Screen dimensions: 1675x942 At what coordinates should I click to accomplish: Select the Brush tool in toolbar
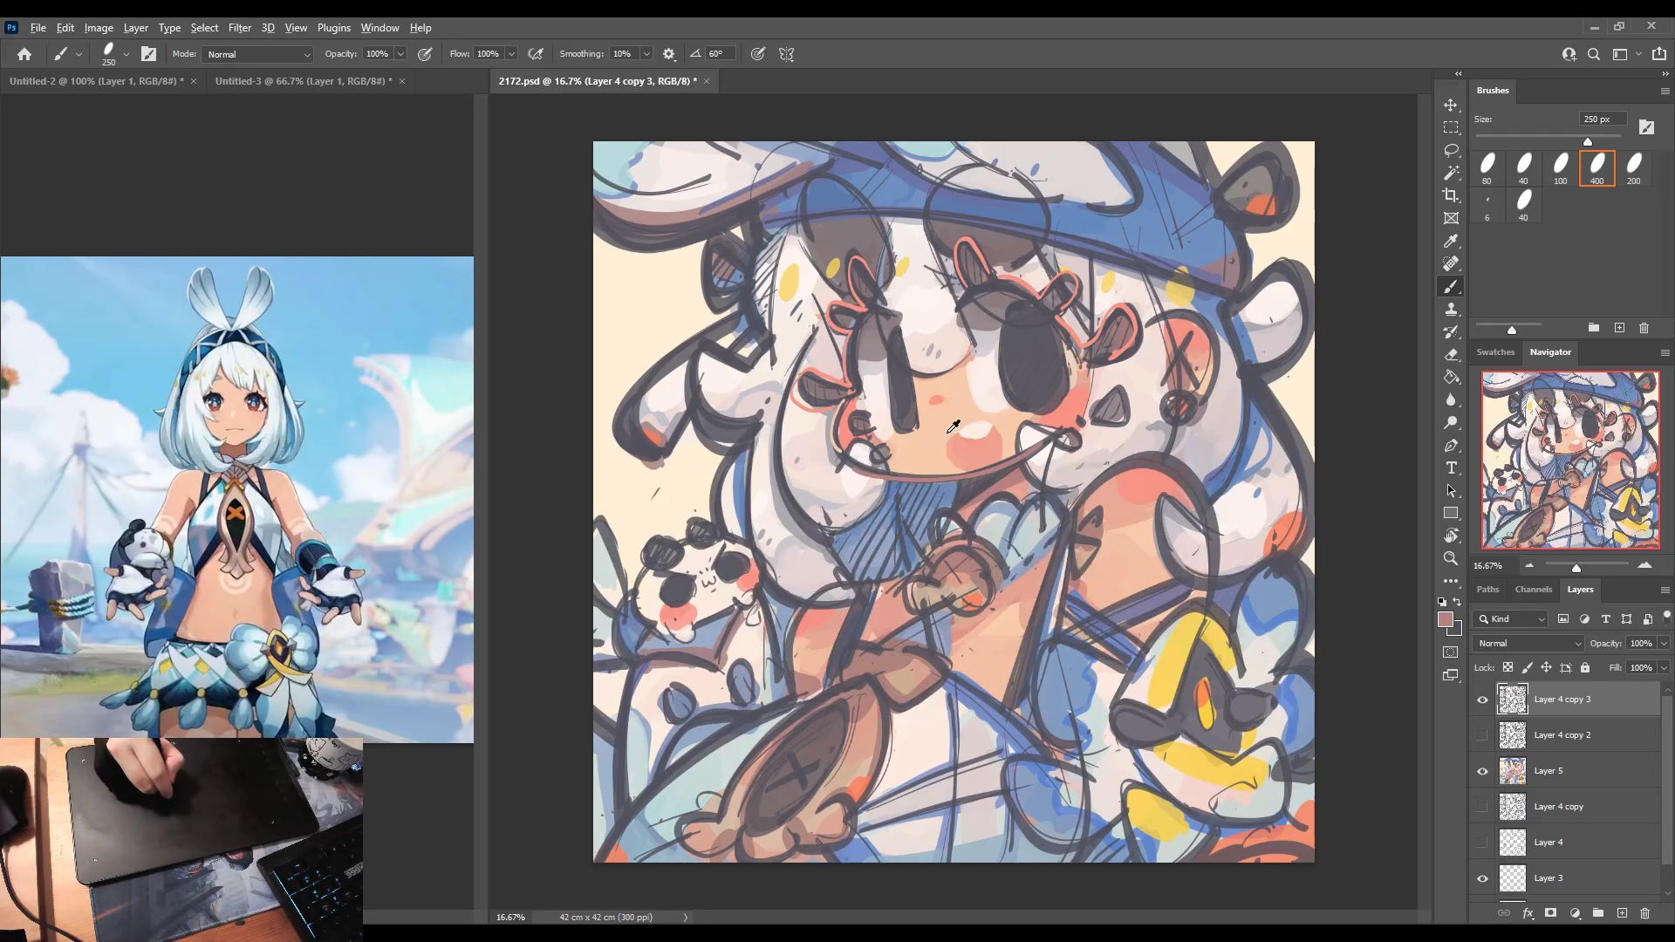click(1451, 286)
